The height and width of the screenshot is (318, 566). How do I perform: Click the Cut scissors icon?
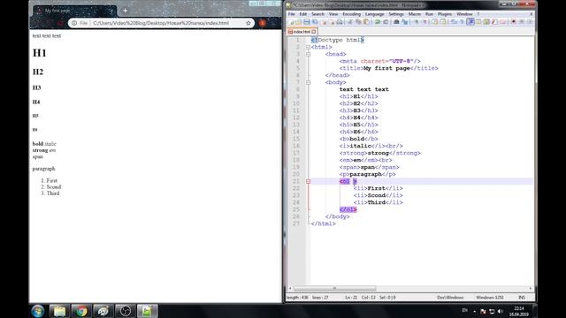pos(349,22)
